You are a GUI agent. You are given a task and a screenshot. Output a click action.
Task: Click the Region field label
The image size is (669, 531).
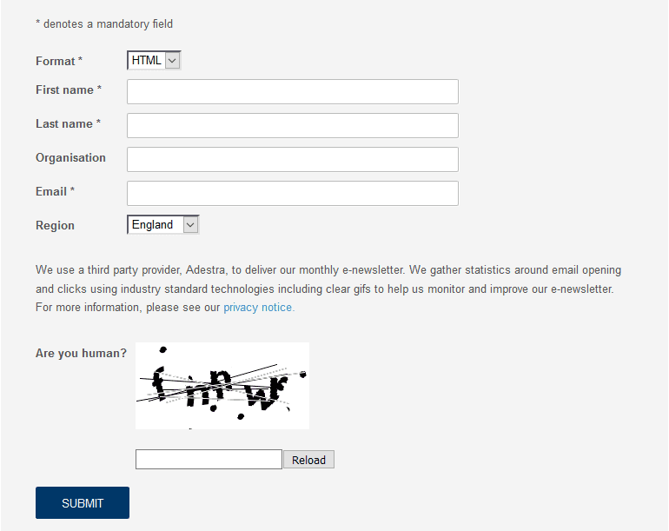pos(55,225)
